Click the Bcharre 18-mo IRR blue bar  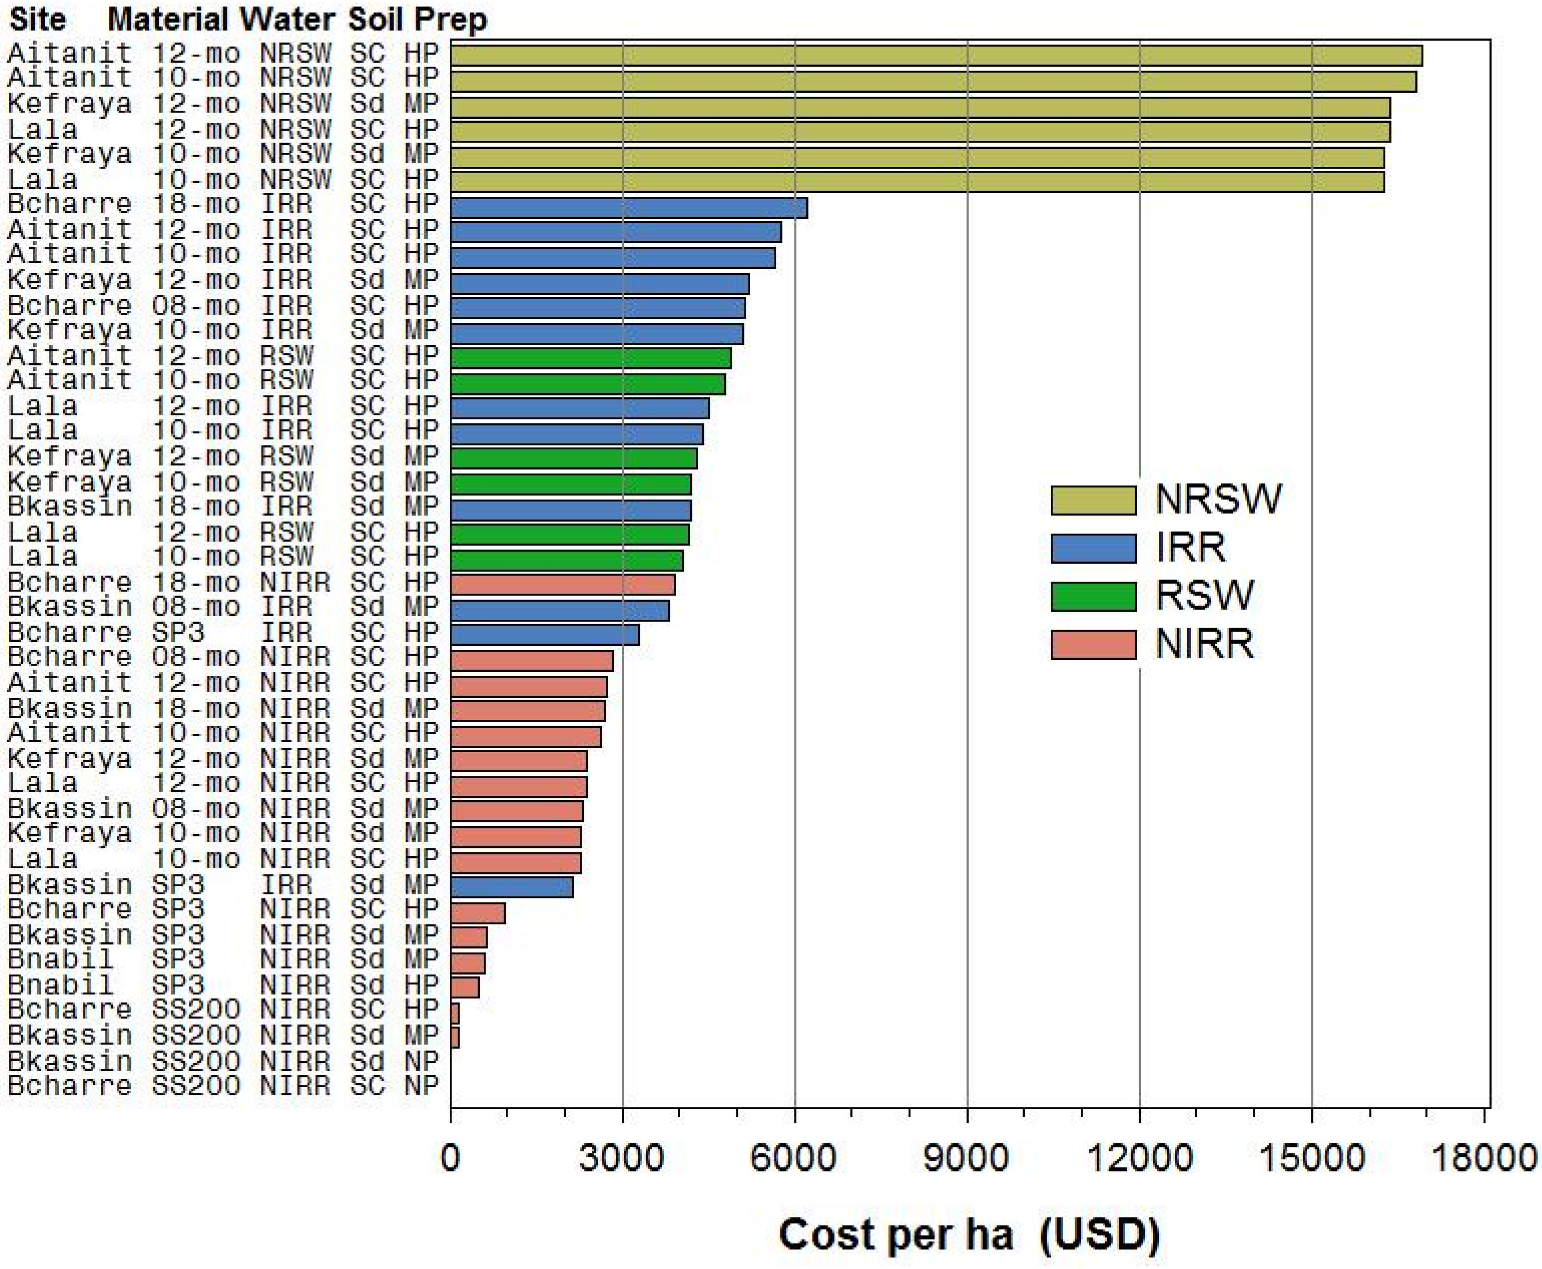[628, 207]
